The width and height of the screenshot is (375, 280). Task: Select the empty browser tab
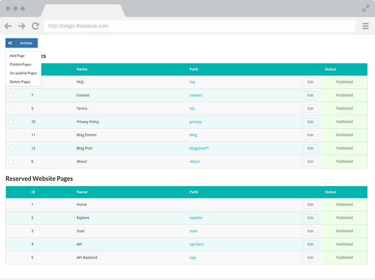[83, 11]
